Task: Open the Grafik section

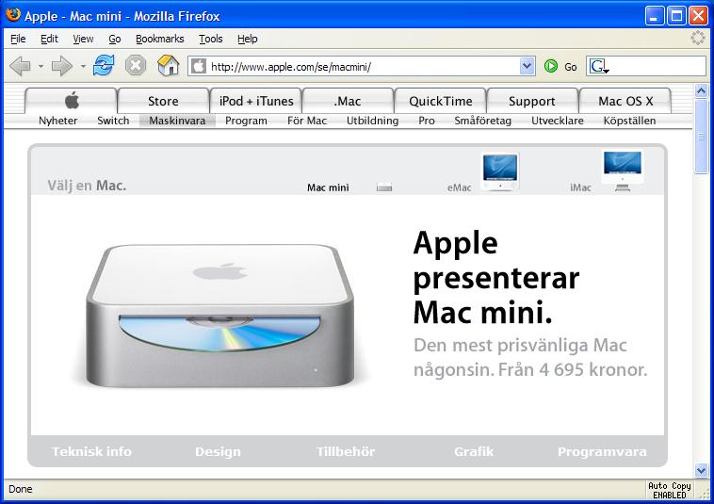Action: tap(474, 451)
